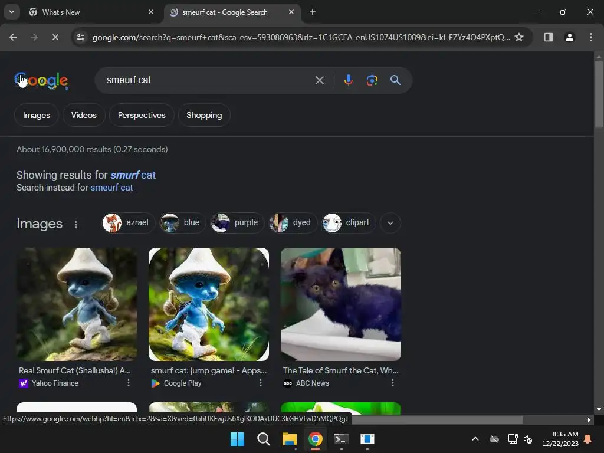Click the ABC News source label
The image size is (604, 453).
313,383
